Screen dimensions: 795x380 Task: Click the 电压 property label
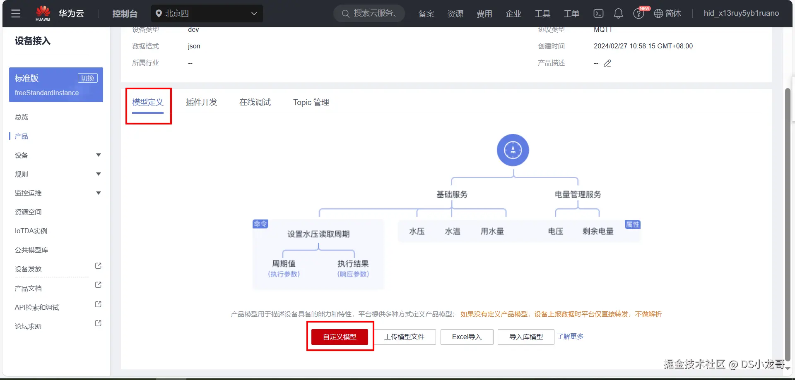click(x=556, y=231)
